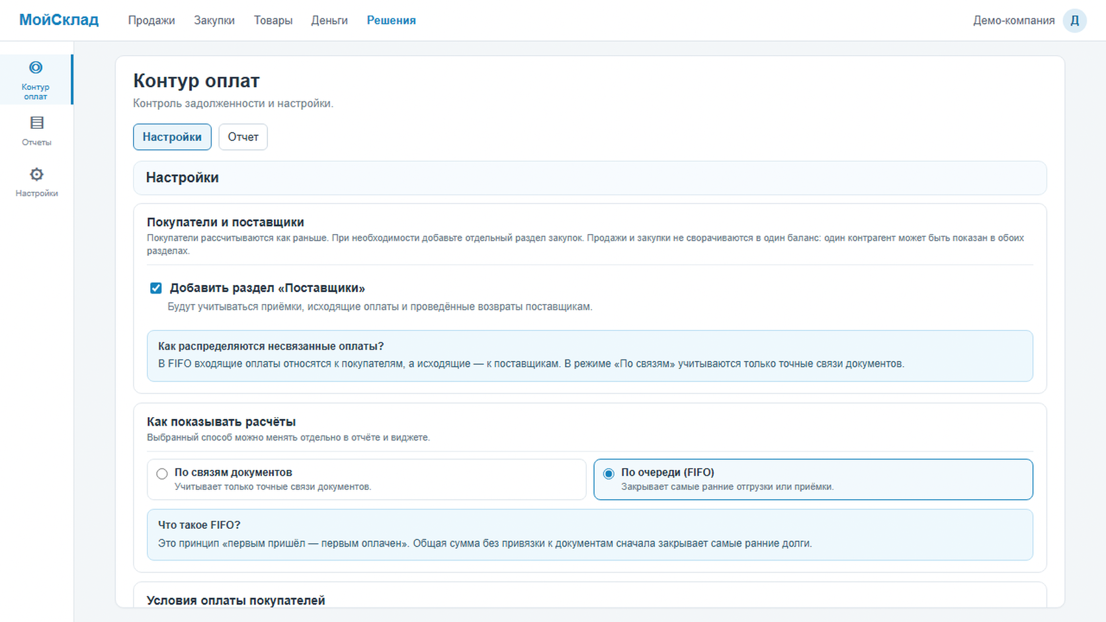The width and height of the screenshot is (1106, 622).
Task: Click the Настройки section header bar
Action: pyautogui.click(x=590, y=178)
